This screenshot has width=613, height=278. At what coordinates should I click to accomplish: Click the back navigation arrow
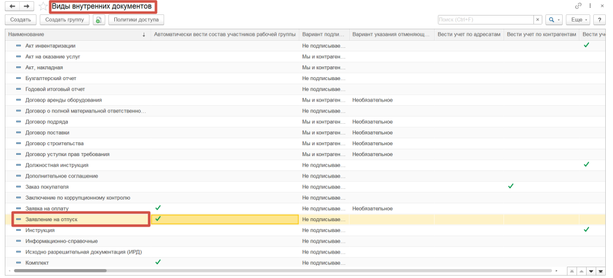pyautogui.click(x=13, y=6)
